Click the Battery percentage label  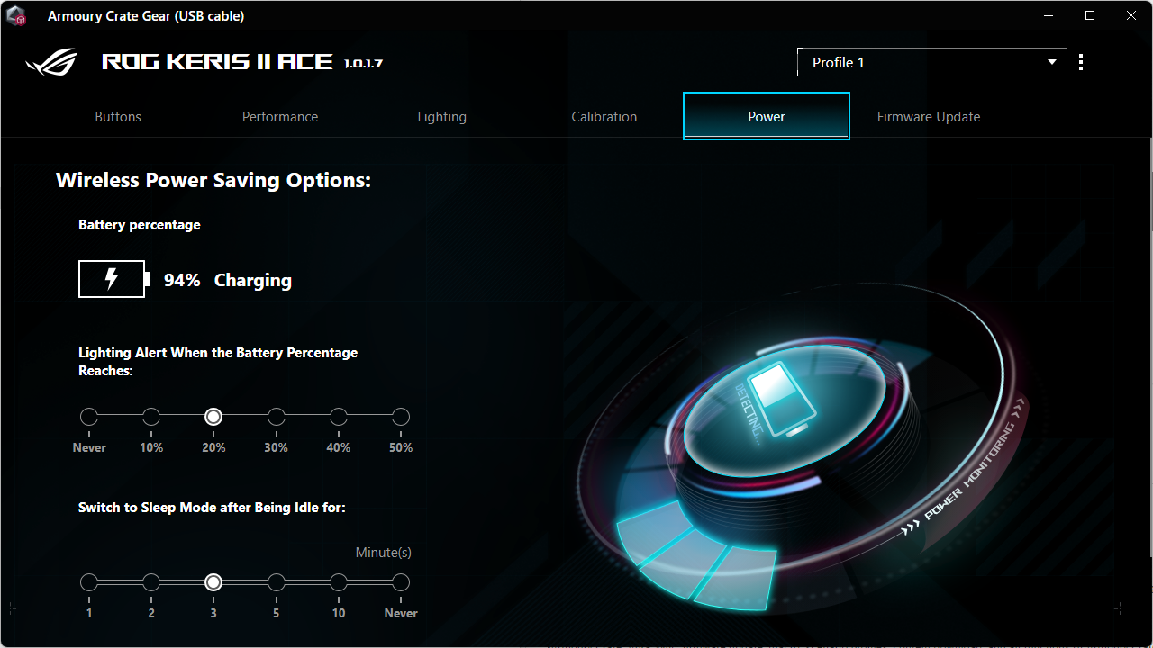pyautogui.click(x=140, y=225)
